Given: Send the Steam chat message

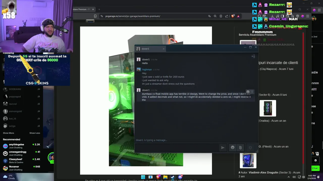Looking at the screenshot, I should [x=223, y=148].
